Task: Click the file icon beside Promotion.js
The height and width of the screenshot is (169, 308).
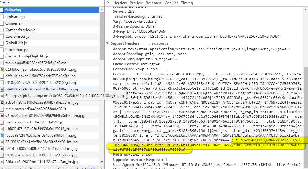Action: [2, 50]
